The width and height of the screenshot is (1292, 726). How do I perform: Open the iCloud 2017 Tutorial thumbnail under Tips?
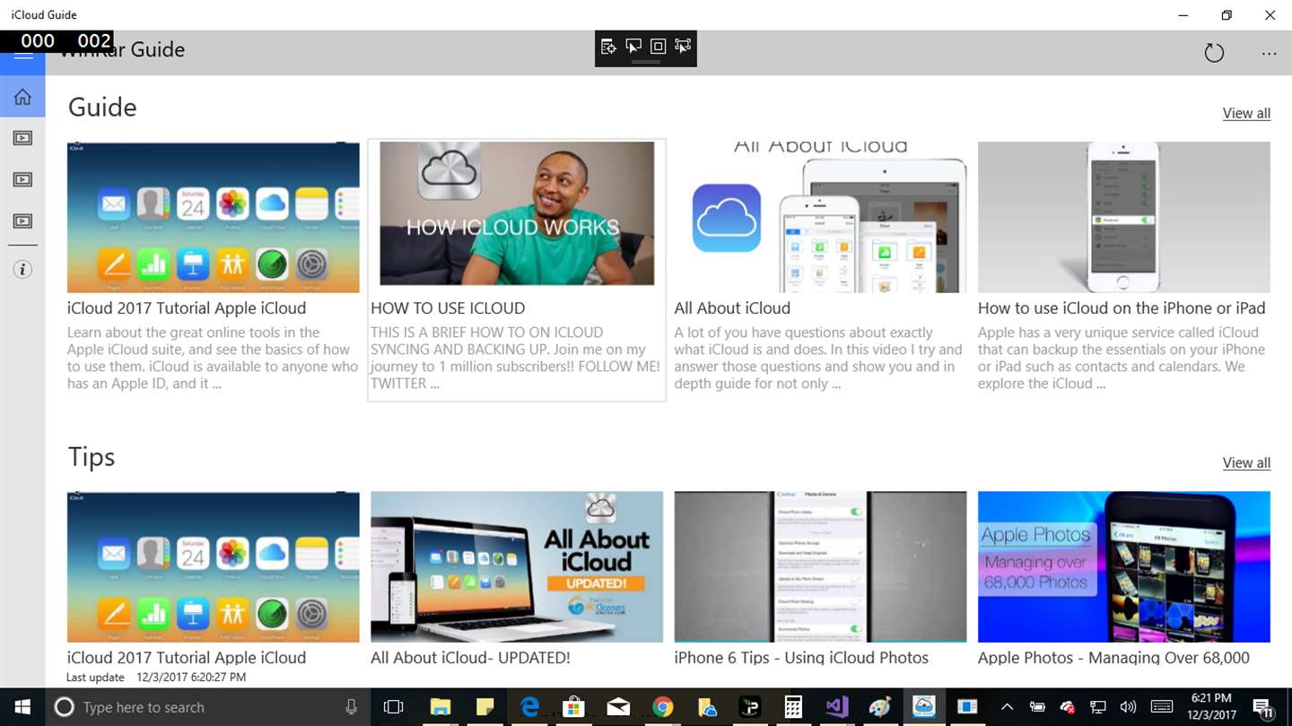(214, 566)
